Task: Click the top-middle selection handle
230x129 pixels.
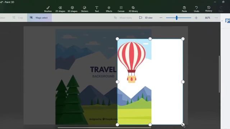Action: [x=150, y=39]
